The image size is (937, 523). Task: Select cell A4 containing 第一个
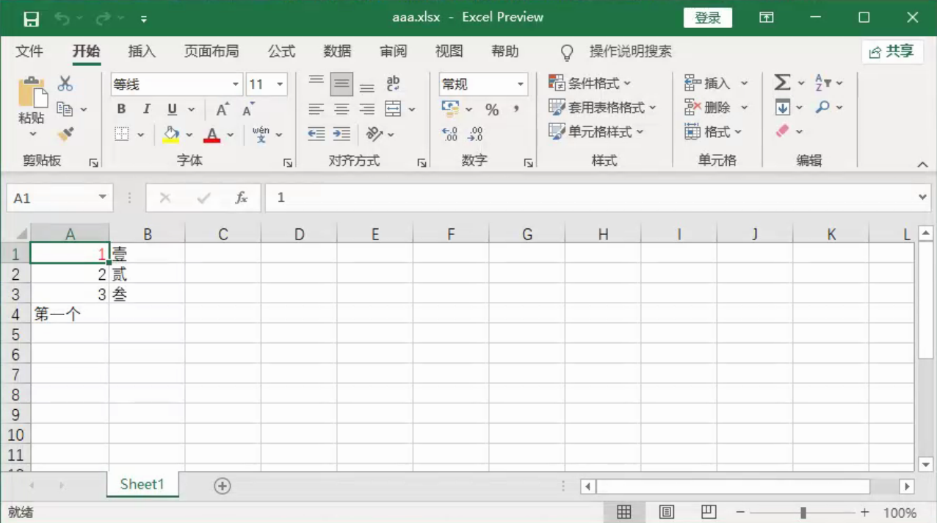coord(70,314)
